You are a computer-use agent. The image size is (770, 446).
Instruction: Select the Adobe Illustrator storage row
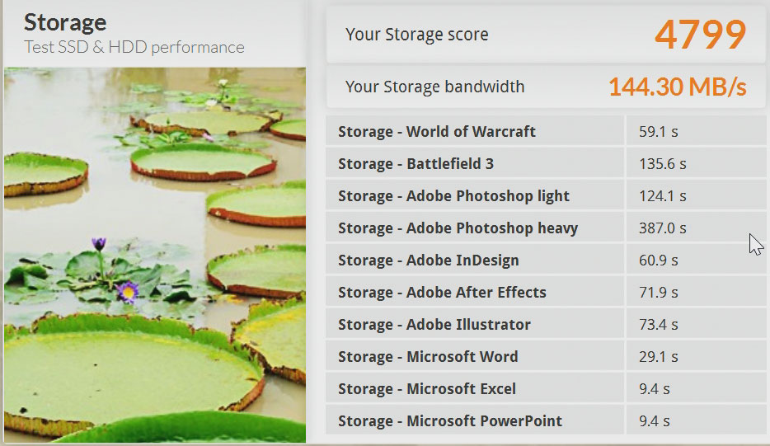pos(434,325)
